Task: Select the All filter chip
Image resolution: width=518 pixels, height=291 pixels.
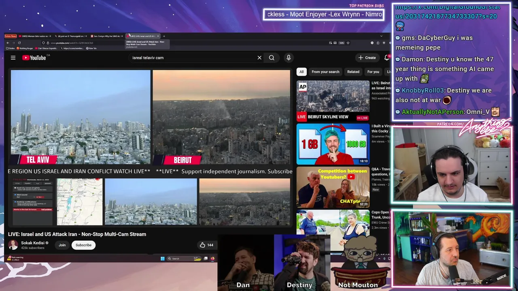Action: tap(301, 72)
